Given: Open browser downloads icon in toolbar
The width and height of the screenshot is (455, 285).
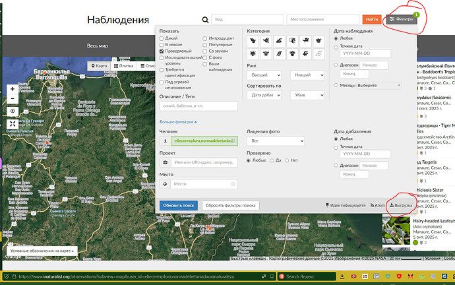Looking at the screenshot, I should pyautogui.click(x=342, y=276).
